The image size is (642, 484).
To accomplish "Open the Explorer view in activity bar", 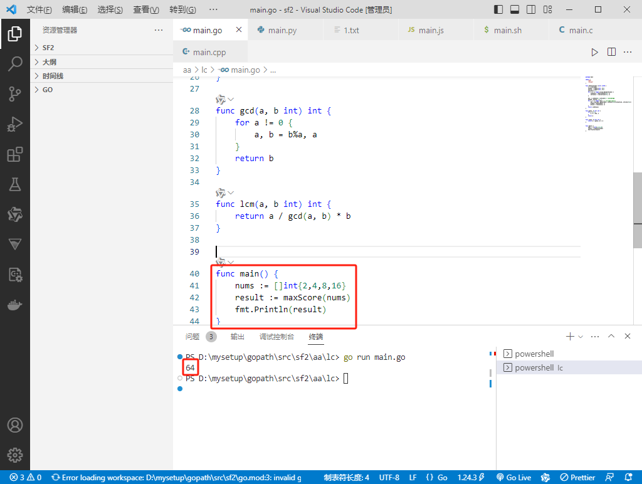I will pyautogui.click(x=15, y=34).
